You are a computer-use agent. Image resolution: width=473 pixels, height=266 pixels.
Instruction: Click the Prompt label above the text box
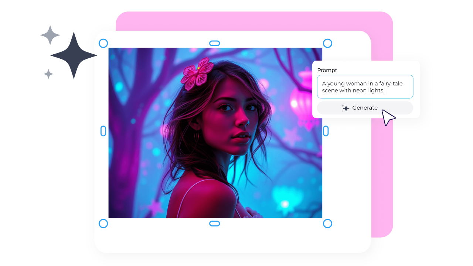[x=327, y=70]
